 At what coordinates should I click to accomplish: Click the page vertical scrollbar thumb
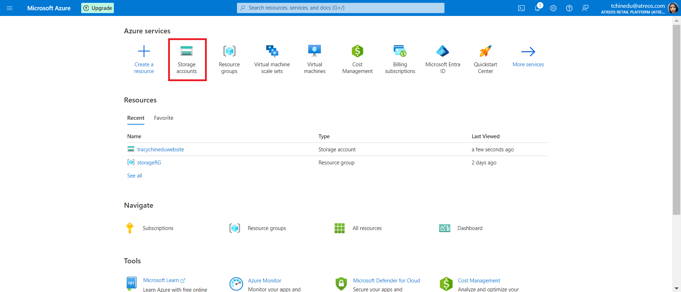(x=676, y=120)
